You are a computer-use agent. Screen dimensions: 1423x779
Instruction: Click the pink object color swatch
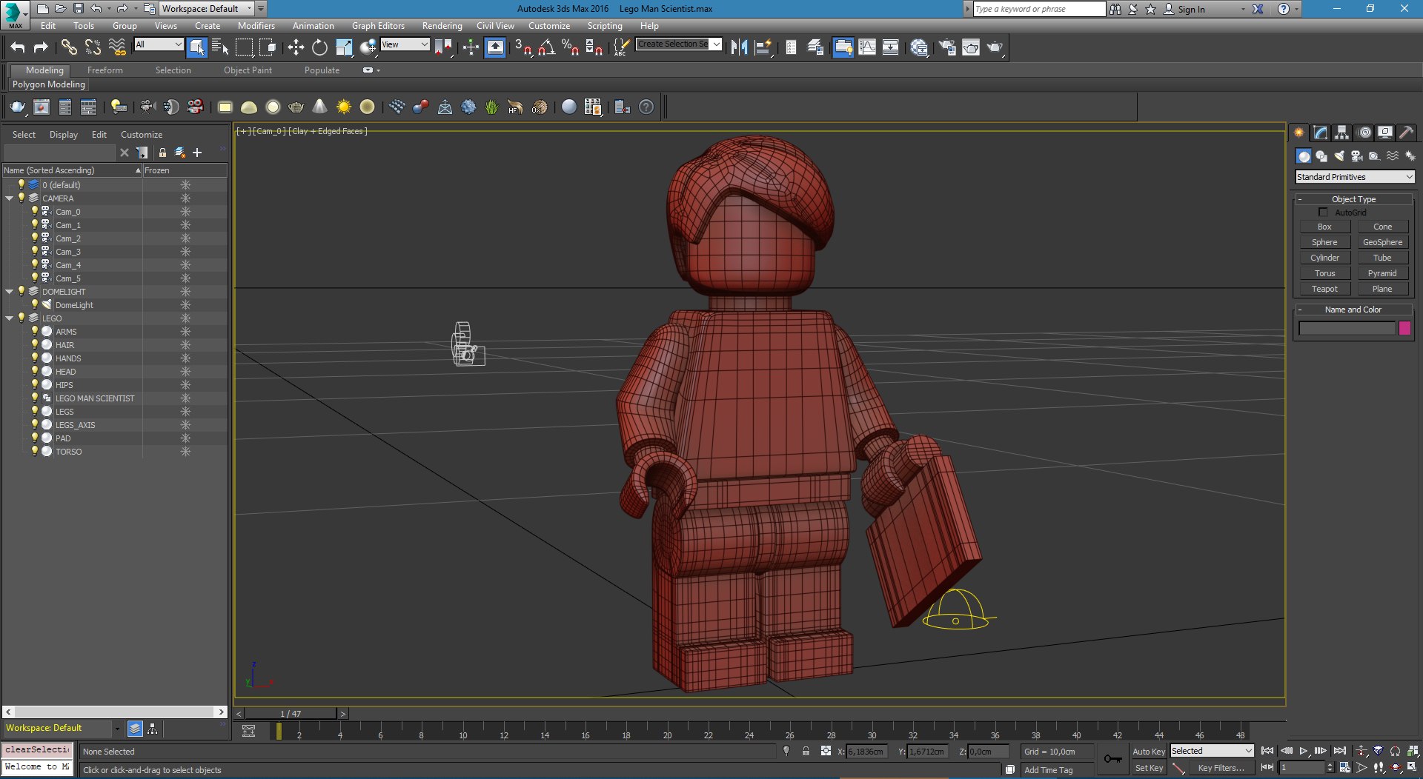click(1404, 328)
